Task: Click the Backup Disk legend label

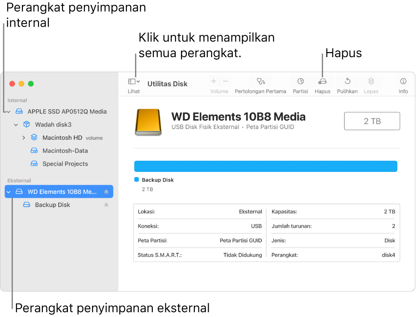Action: click(158, 180)
